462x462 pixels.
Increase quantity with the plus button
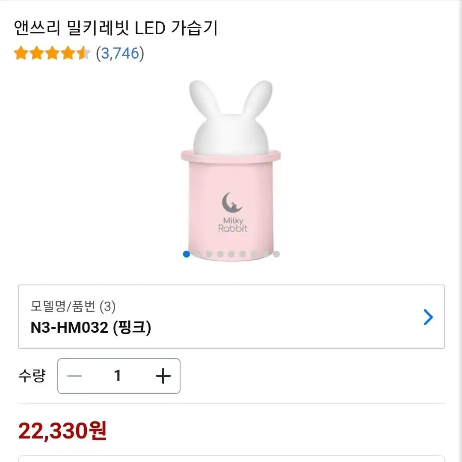point(163,376)
